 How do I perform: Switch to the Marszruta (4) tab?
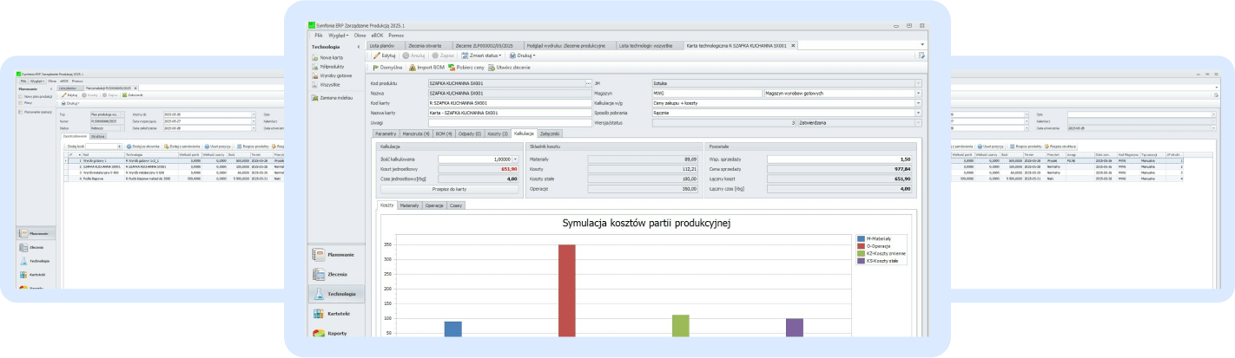pyautogui.click(x=416, y=133)
